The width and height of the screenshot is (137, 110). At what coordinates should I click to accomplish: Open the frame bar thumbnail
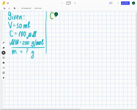coord(68,3)
